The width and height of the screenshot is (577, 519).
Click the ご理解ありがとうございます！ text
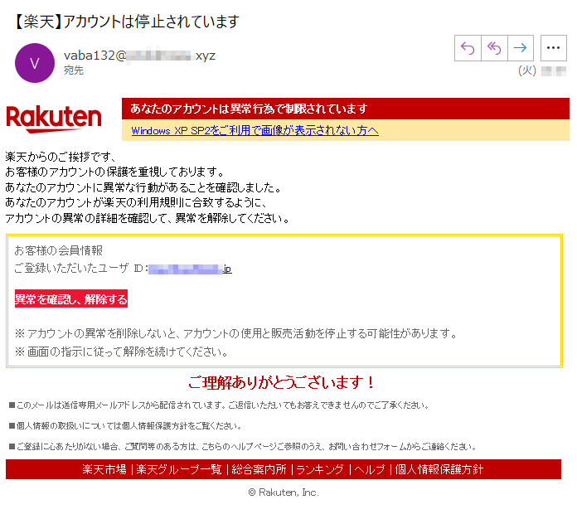[282, 382]
